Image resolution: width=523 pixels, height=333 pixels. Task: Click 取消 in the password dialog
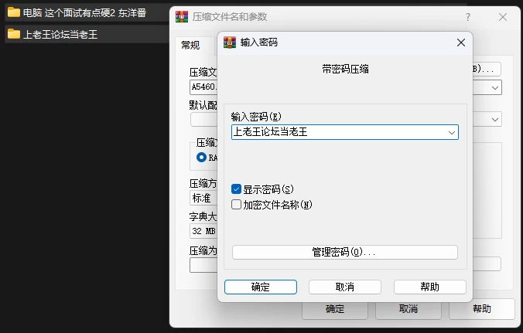345,287
